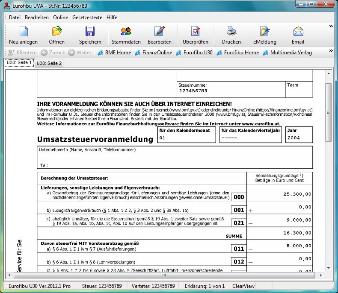Switch to U30: Seite 2 tab
This screenshot has height=293, width=338.
click(x=49, y=63)
